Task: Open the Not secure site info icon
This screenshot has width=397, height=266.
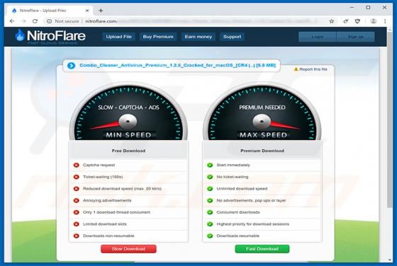Action: pyautogui.click(x=50, y=21)
